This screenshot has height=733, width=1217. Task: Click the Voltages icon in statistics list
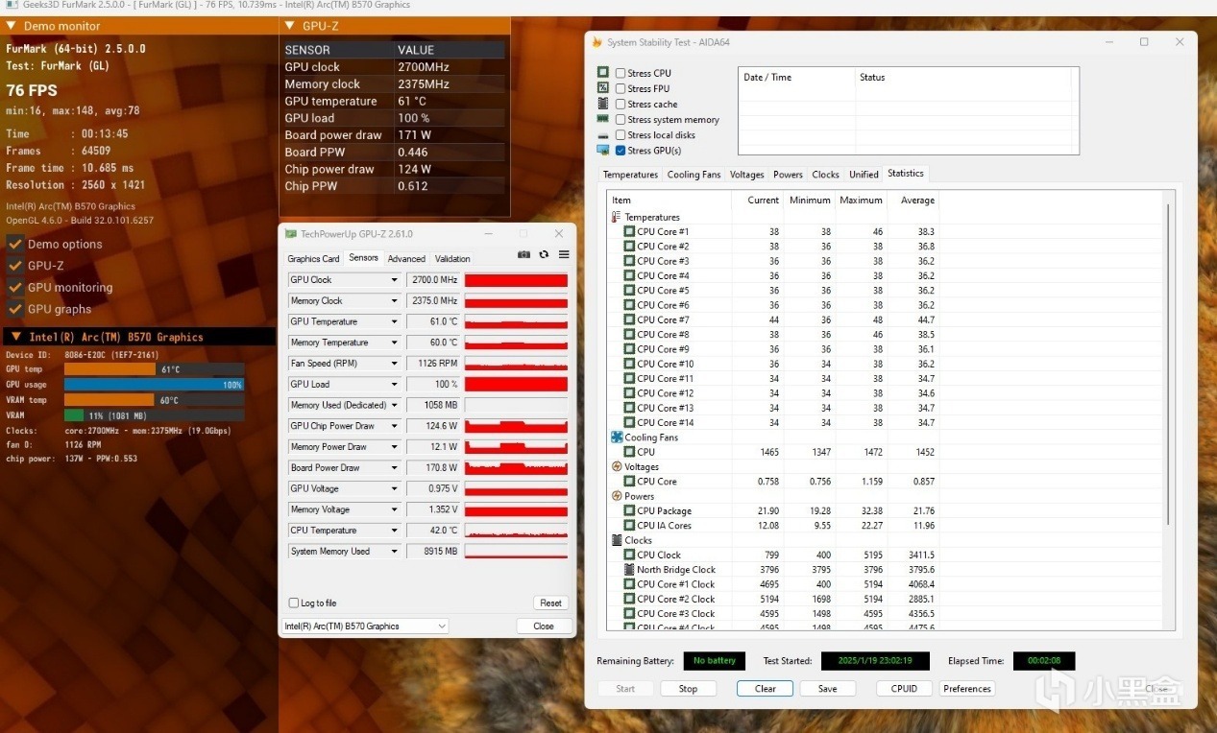617,466
